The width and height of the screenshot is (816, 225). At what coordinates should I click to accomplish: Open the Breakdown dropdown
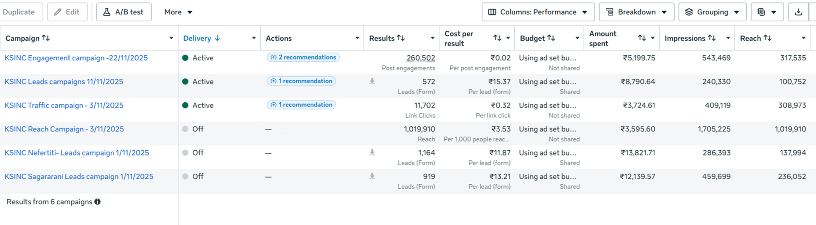(x=636, y=12)
